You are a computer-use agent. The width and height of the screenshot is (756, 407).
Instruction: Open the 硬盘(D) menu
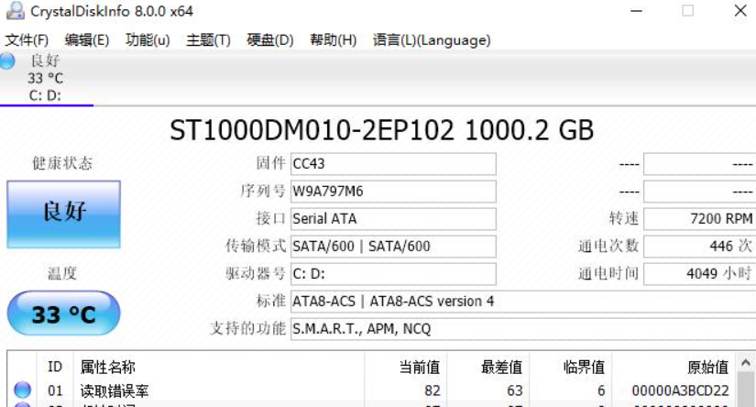[270, 40]
